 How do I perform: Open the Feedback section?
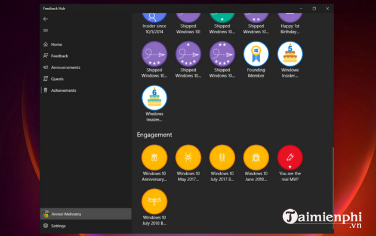pyautogui.click(x=85, y=56)
